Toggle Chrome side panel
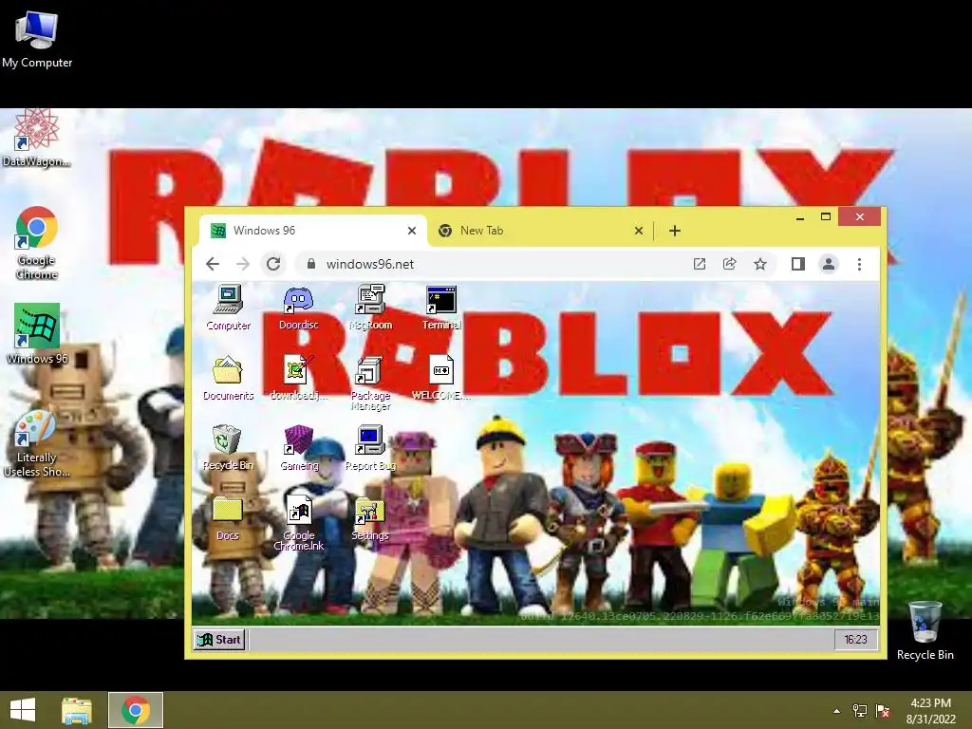 point(797,264)
